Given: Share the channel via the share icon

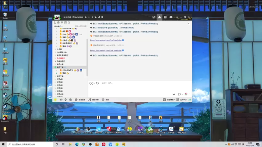Looking at the screenshot, I should tap(99, 17).
